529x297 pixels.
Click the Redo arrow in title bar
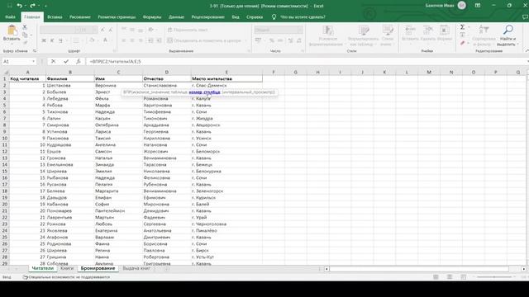click(x=32, y=6)
